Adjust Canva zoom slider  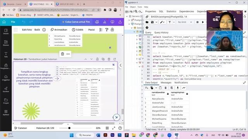(x=69, y=128)
